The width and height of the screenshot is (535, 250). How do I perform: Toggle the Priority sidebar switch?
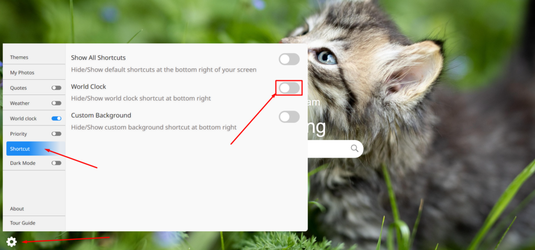point(56,134)
